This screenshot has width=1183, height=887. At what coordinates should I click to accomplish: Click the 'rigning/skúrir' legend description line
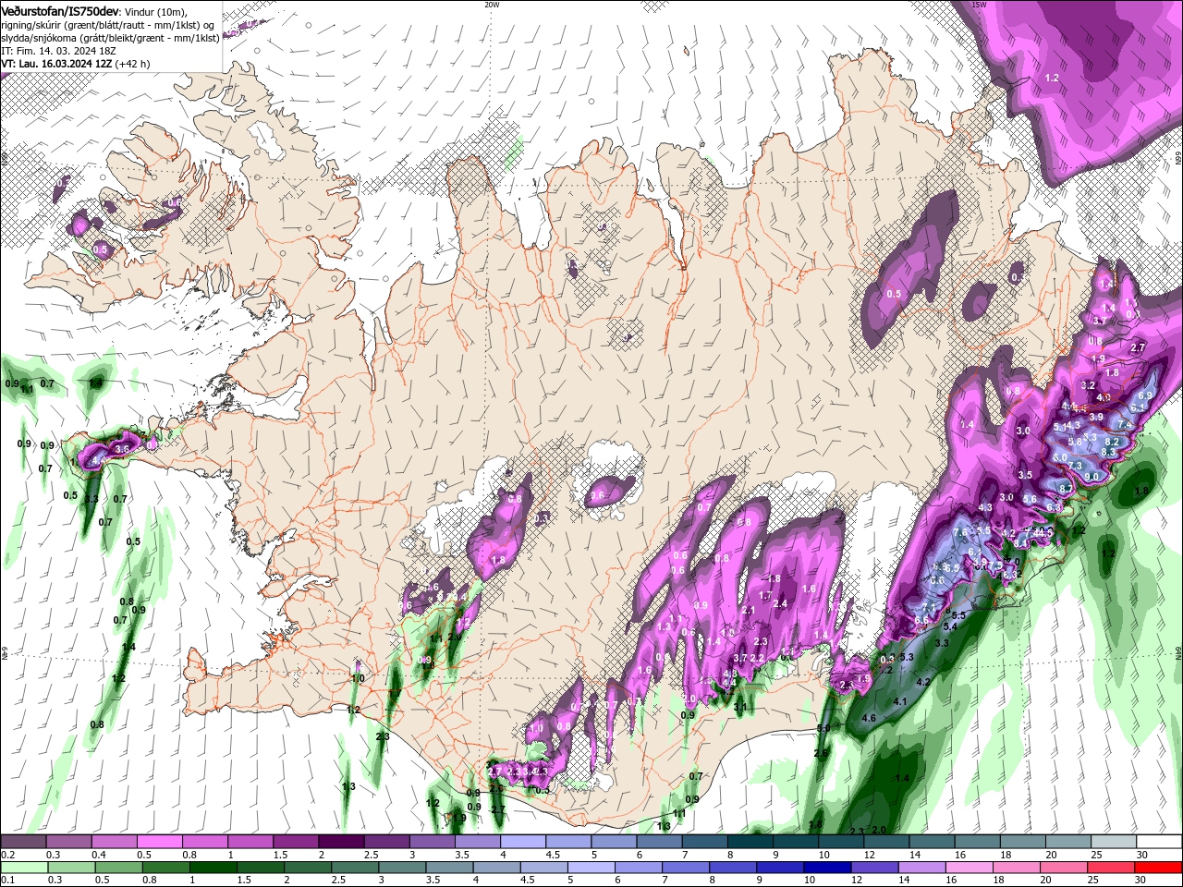[x=107, y=25]
